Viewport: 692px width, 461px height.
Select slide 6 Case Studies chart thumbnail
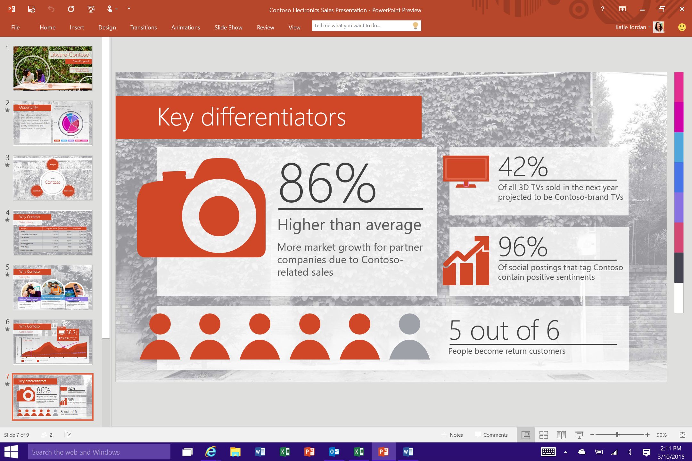pos(53,342)
